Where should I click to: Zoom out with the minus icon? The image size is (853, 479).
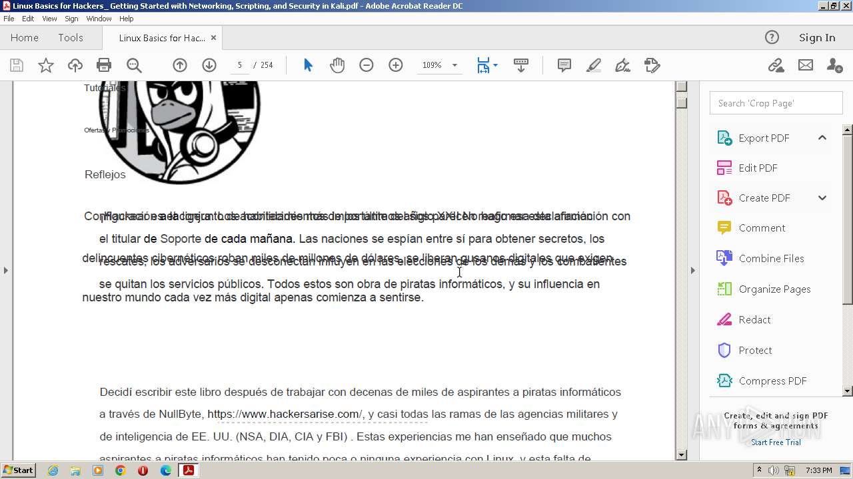(367, 65)
